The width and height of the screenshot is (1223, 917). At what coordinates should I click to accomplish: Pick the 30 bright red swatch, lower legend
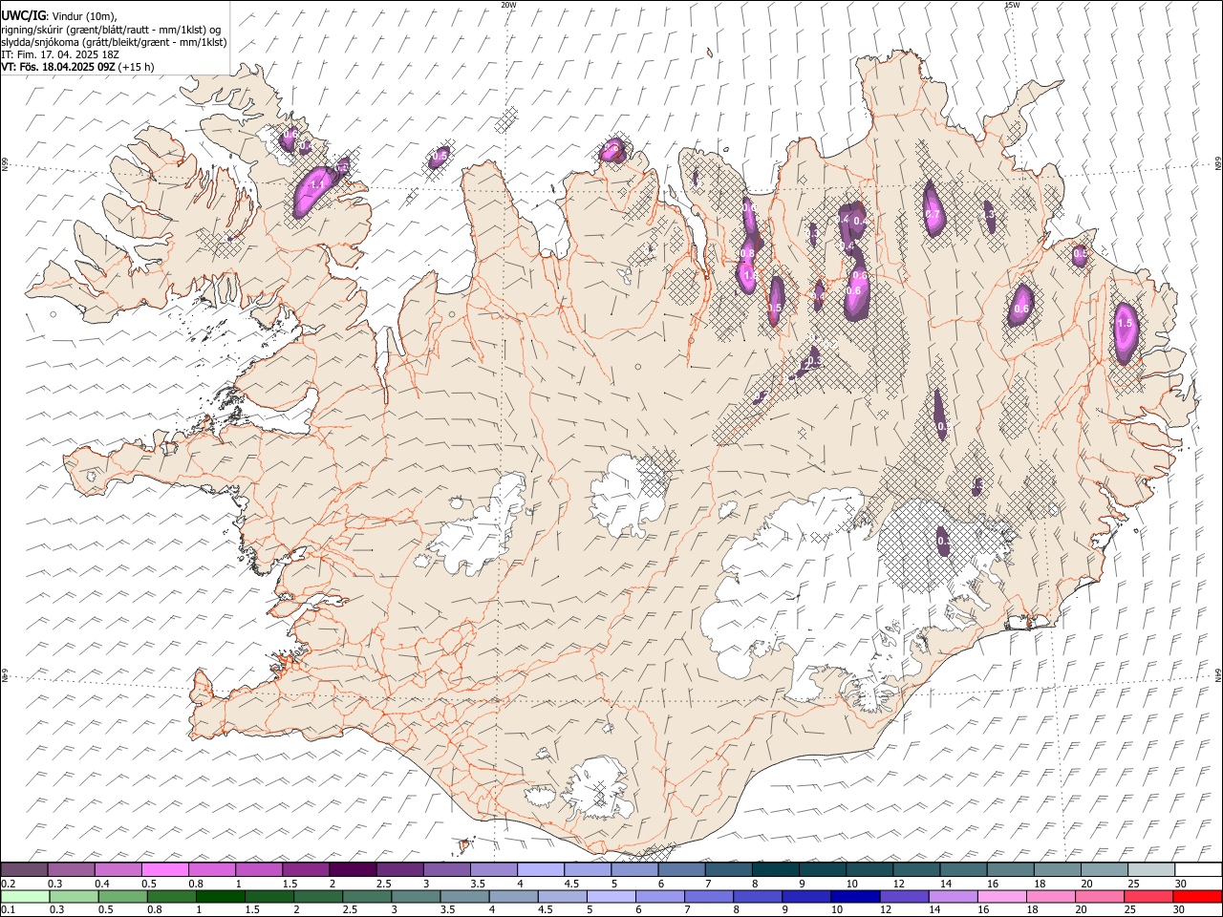(x=1198, y=896)
